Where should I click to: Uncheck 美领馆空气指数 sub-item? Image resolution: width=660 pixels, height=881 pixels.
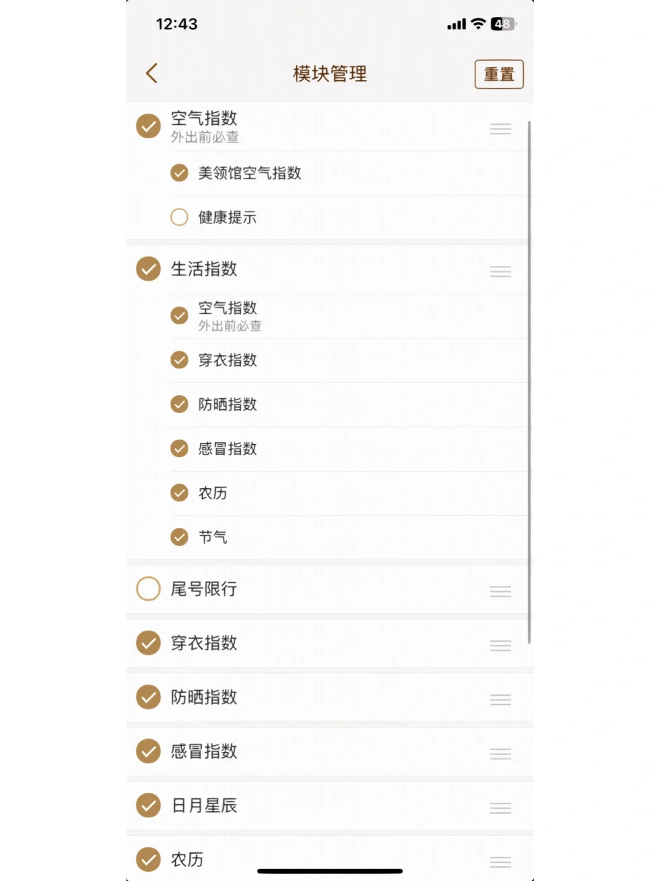[179, 173]
